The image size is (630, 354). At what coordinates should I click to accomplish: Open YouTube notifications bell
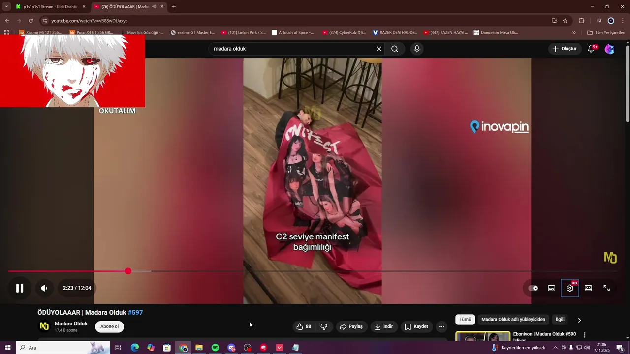(x=592, y=49)
